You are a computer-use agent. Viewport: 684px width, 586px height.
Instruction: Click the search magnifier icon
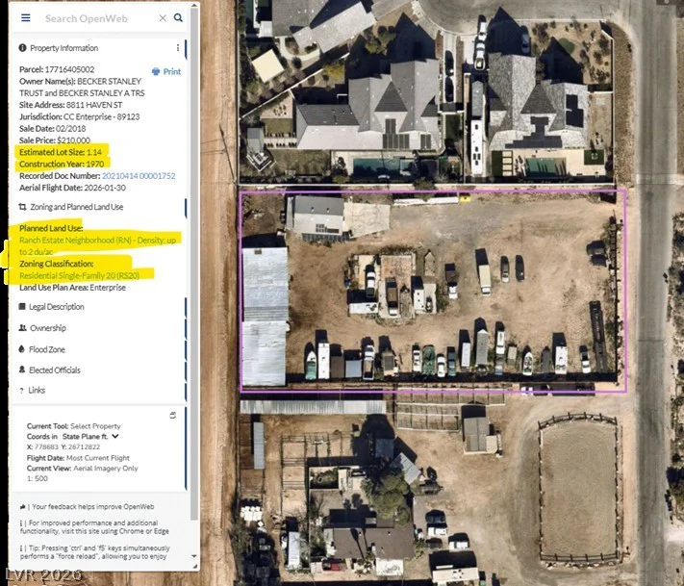(178, 18)
